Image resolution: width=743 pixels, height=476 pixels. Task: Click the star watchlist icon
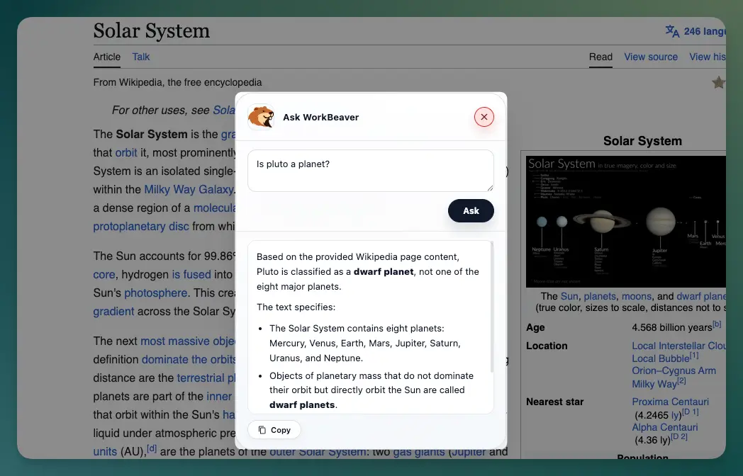click(718, 82)
